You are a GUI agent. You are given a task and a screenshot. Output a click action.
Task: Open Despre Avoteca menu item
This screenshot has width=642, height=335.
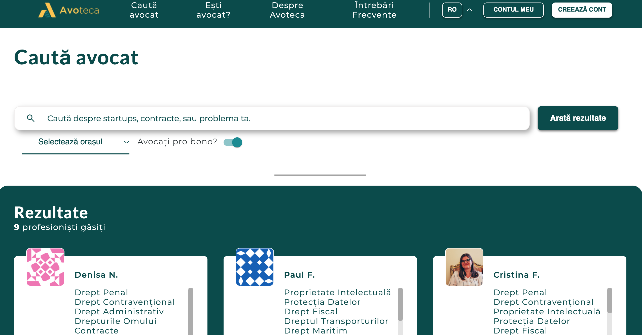287,10
